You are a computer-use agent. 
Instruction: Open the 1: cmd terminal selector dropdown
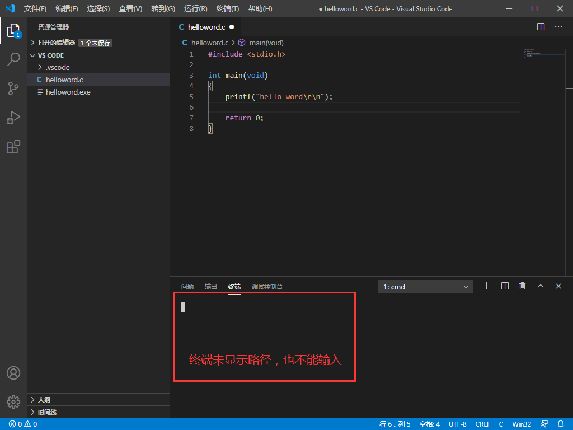425,286
